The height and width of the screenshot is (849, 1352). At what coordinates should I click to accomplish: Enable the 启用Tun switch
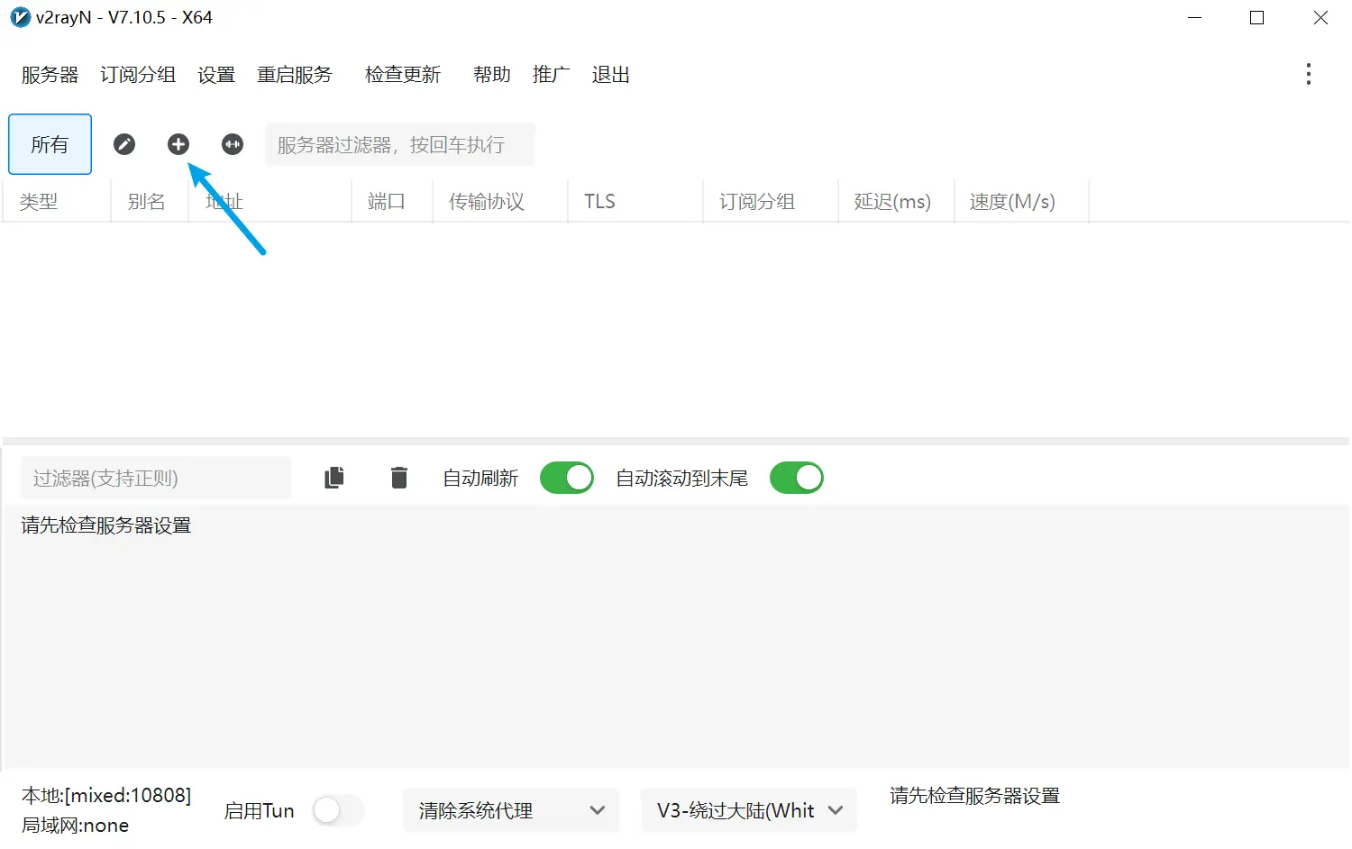click(338, 810)
